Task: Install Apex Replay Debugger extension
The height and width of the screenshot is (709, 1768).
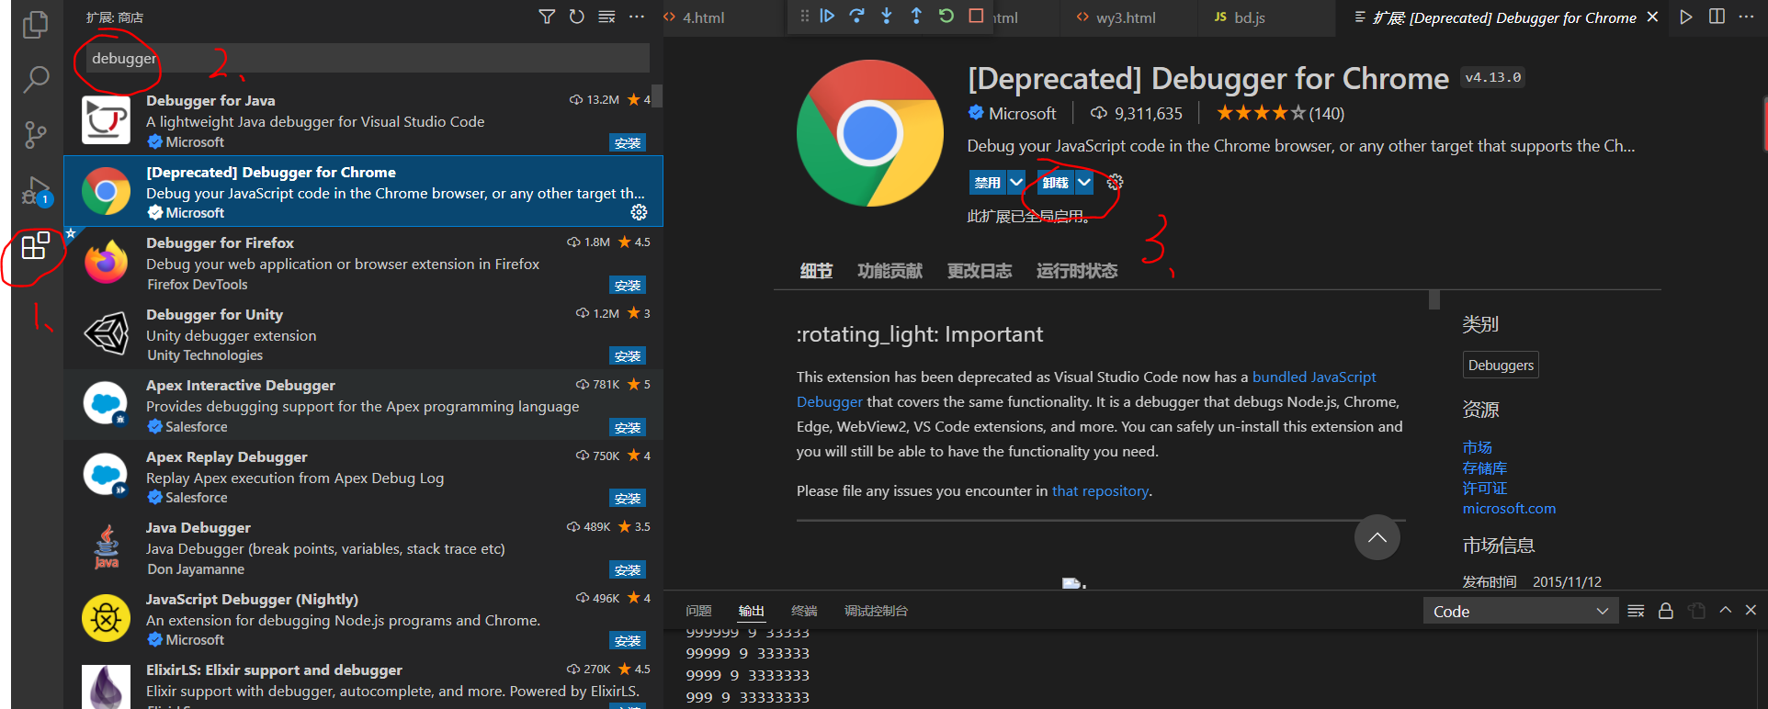Action: [x=628, y=498]
